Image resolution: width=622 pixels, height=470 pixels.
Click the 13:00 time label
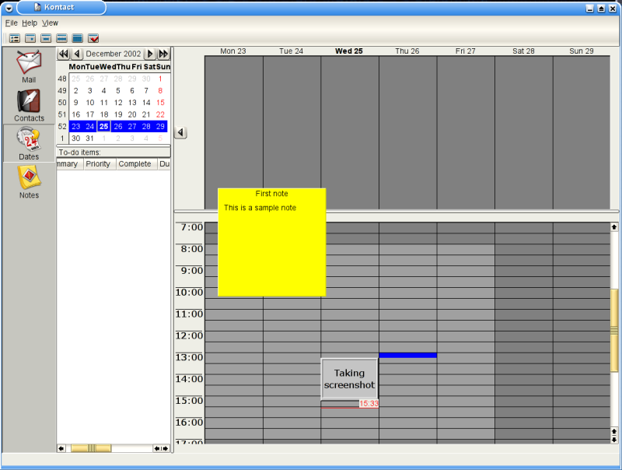pyautogui.click(x=189, y=357)
